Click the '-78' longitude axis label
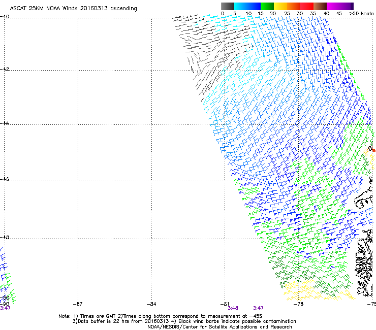The image size is (376, 330). point(298,304)
